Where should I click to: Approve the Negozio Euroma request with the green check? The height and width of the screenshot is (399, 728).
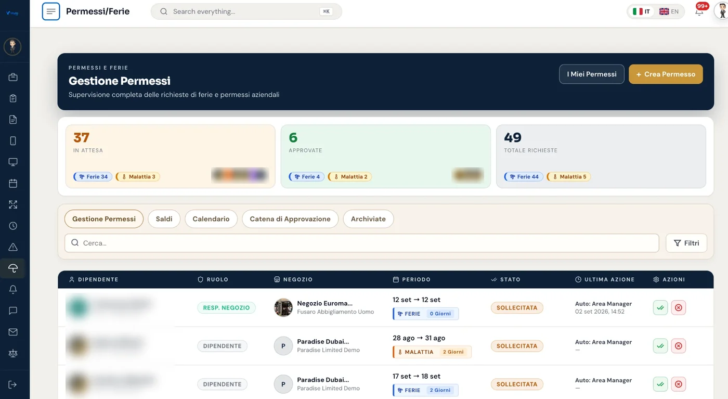660,307
